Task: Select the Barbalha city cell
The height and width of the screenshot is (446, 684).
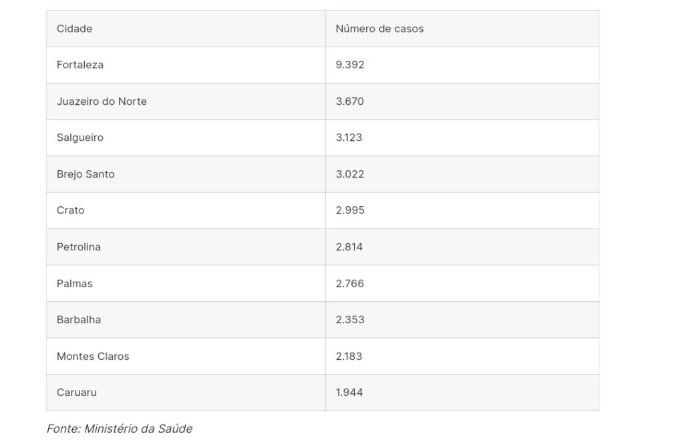Action: point(79,320)
